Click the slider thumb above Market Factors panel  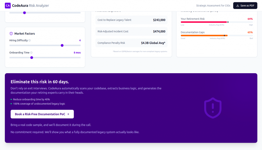pos(24,12)
